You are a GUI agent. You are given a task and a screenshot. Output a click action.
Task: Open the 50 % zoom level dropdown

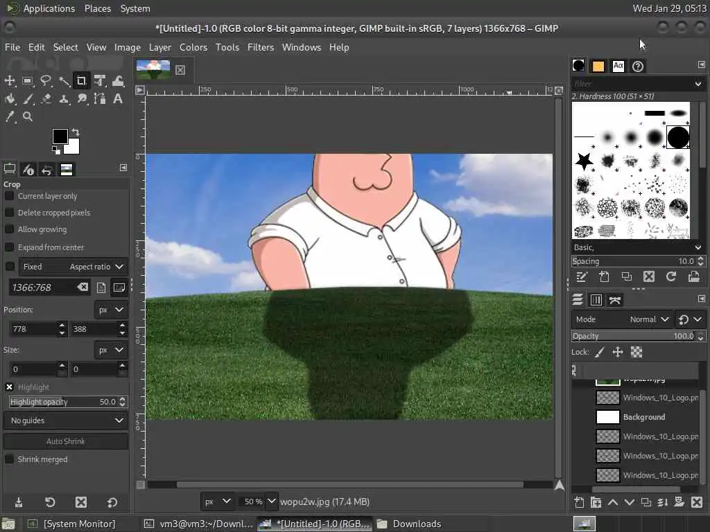271,502
